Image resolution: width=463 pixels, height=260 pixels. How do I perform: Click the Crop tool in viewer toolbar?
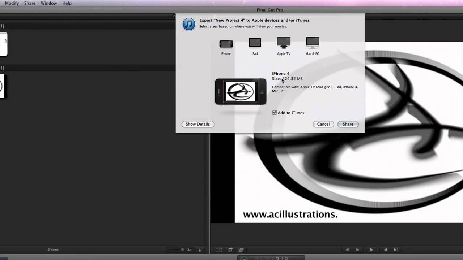click(x=230, y=250)
